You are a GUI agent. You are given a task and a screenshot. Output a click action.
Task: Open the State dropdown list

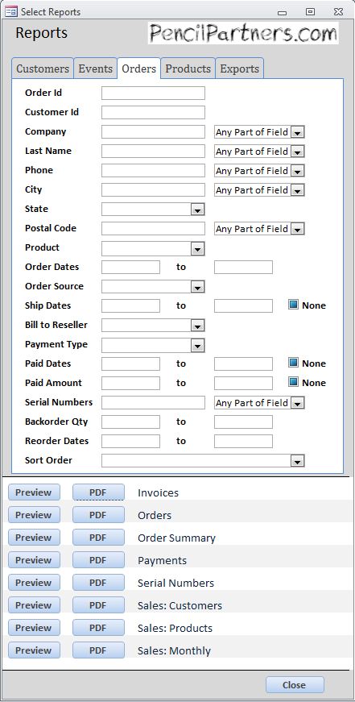197,210
